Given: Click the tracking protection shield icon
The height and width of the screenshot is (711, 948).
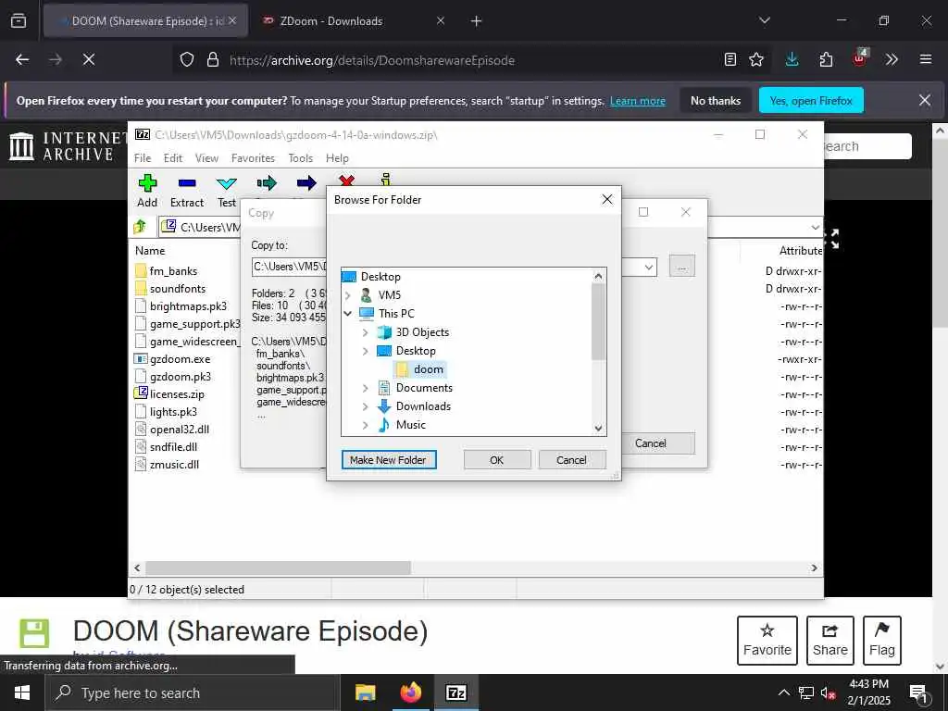Looking at the screenshot, I should (187, 59).
